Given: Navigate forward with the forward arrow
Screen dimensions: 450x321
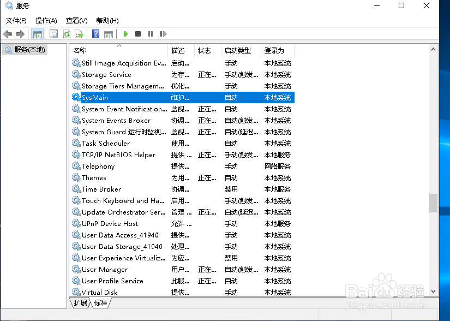Looking at the screenshot, I should point(20,33).
